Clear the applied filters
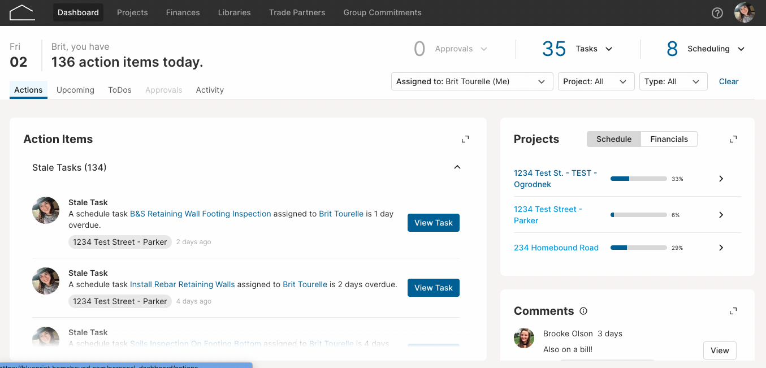766x368 pixels. click(x=729, y=81)
